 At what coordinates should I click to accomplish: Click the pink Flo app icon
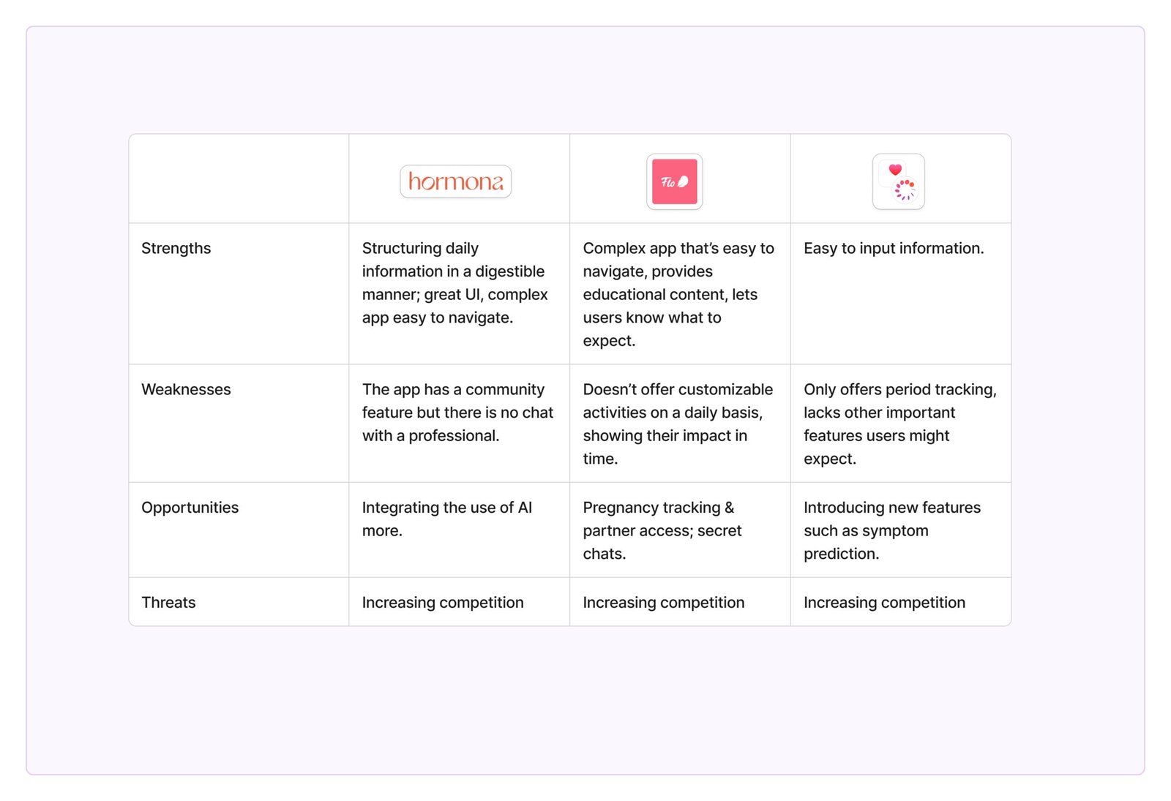674,181
